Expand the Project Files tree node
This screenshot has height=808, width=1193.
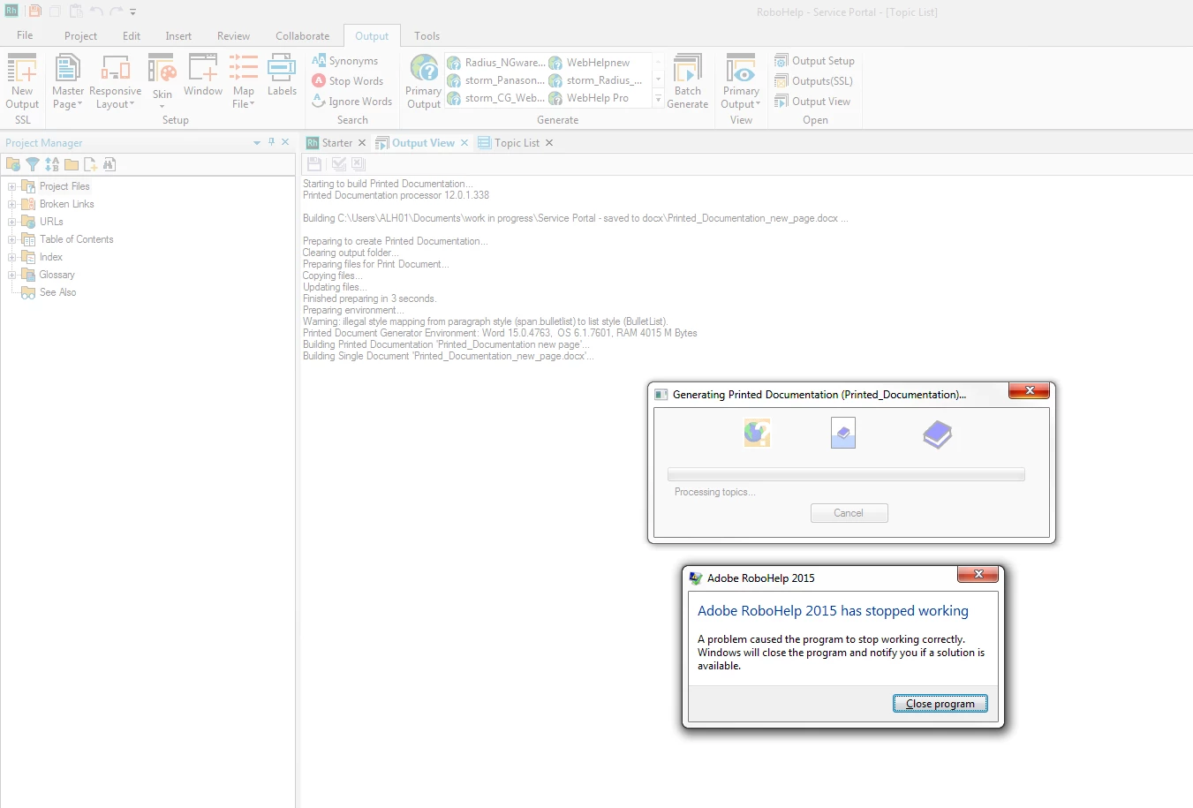pos(12,186)
